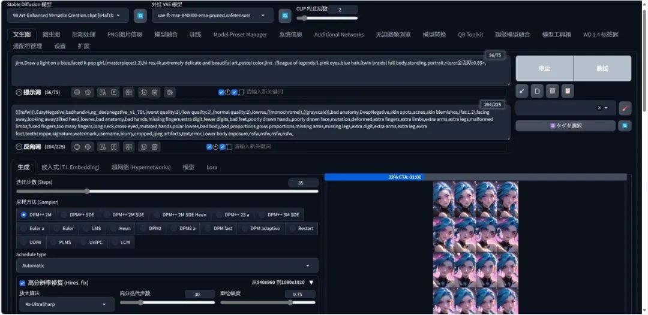Switch to the 模型融合 tab
Viewport: 648px width, 315px height.
tap(166, 35)
